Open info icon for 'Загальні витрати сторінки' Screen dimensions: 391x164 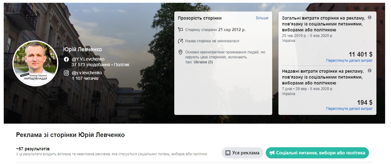[x=370, y=18]
